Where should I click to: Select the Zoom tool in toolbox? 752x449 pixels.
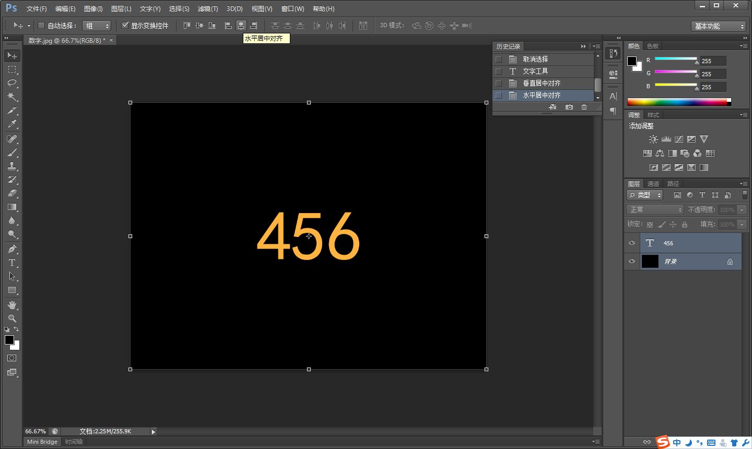pyautogui.click(x=12, y=318)
